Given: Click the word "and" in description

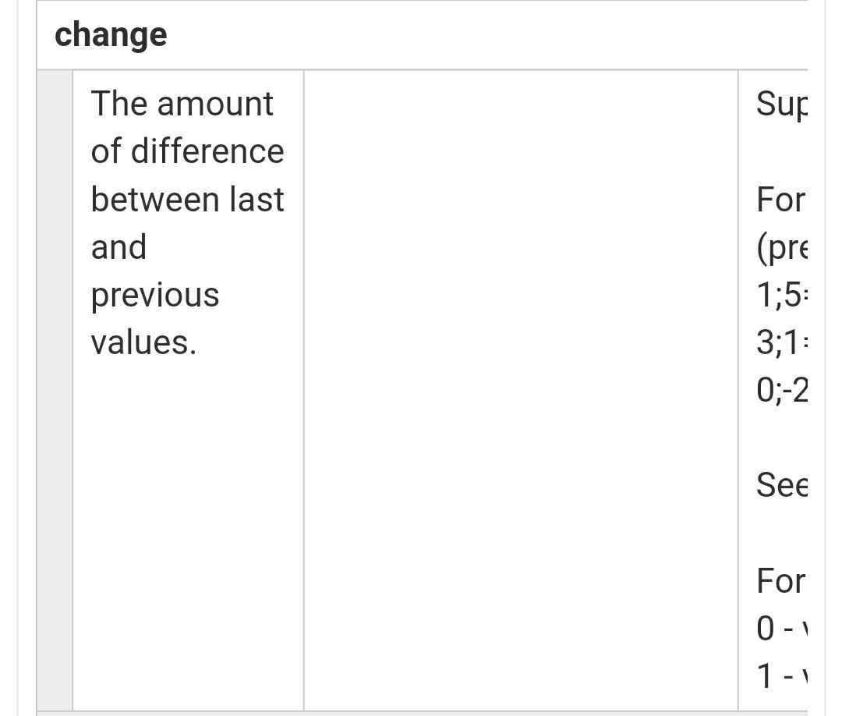Looking at the screenshot, I should point(119,247).
